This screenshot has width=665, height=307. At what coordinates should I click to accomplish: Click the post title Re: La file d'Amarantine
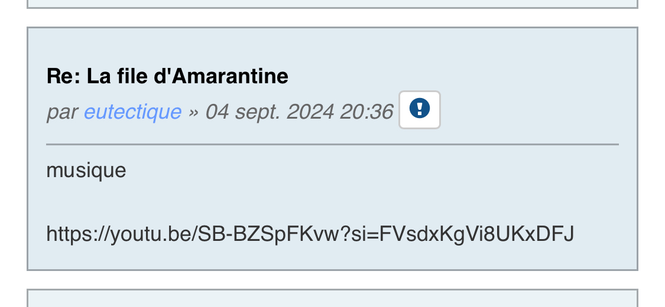[x=167, y=76]
